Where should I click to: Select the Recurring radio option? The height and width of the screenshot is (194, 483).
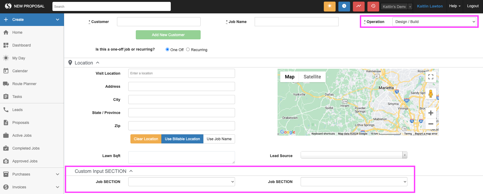click(188, 50)
